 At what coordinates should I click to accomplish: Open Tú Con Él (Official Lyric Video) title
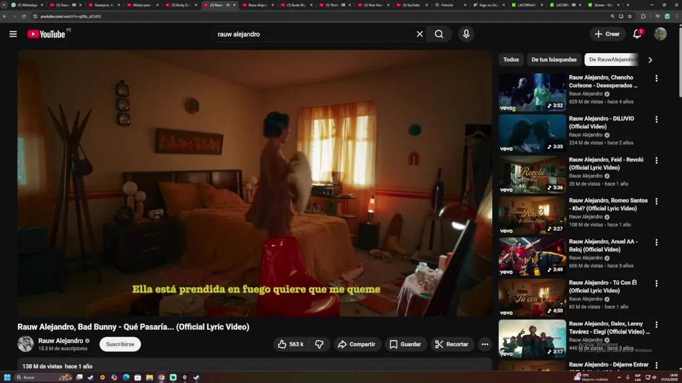point(603,286)
